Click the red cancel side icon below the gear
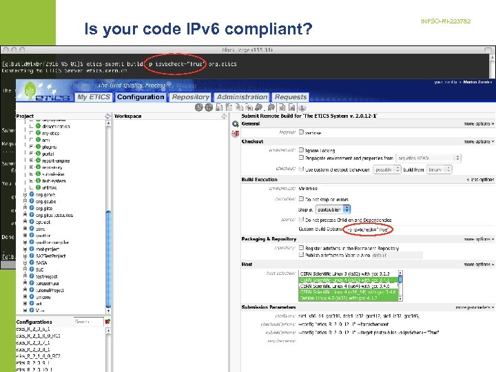496x372 pixels. tap(235, 134)
